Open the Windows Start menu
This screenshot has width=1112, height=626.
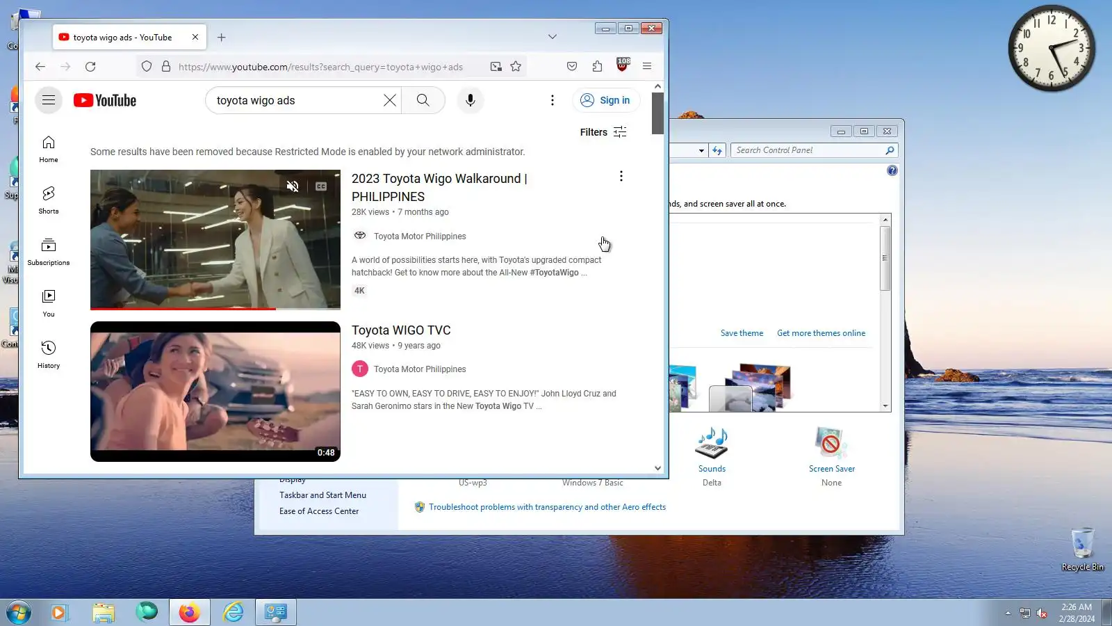(19, 613)
